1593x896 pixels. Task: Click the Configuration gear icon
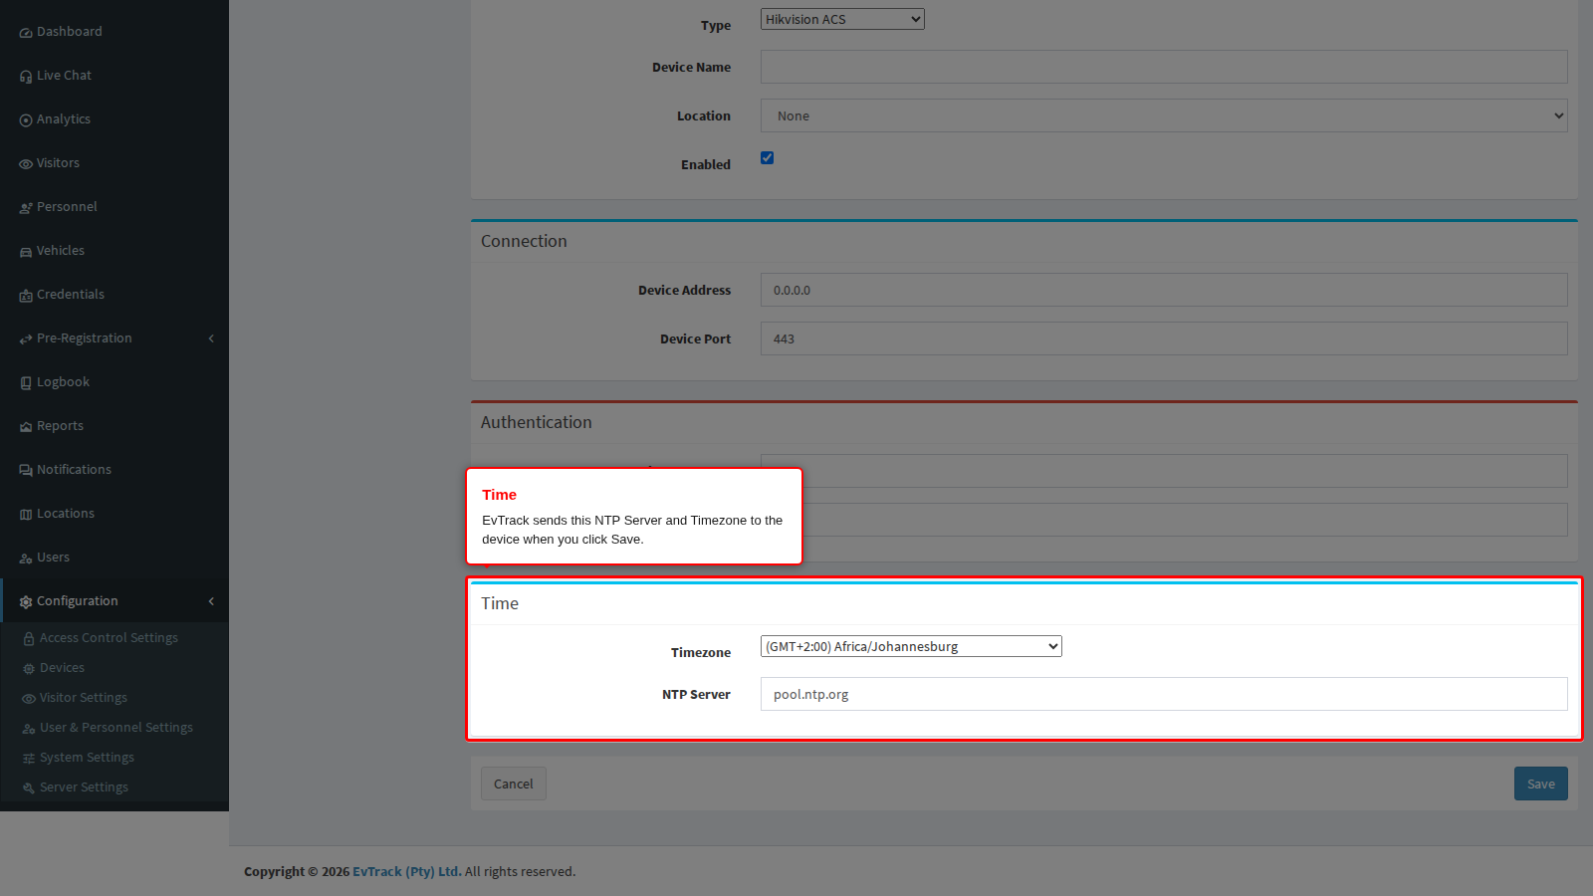(x=26, y=602)
